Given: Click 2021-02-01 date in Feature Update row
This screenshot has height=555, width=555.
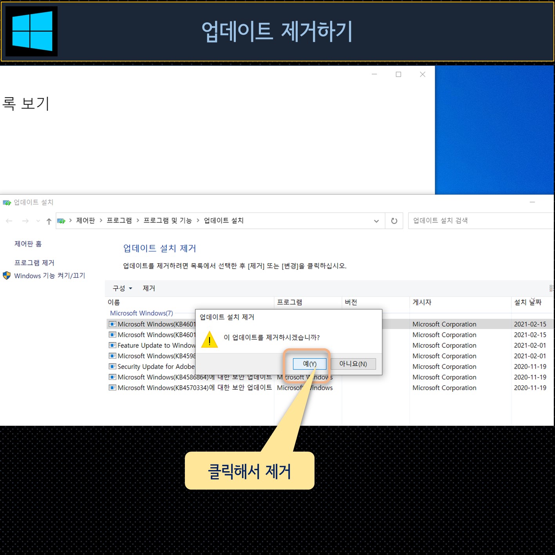Looking at the screenshot, I should tap(530, 345).
